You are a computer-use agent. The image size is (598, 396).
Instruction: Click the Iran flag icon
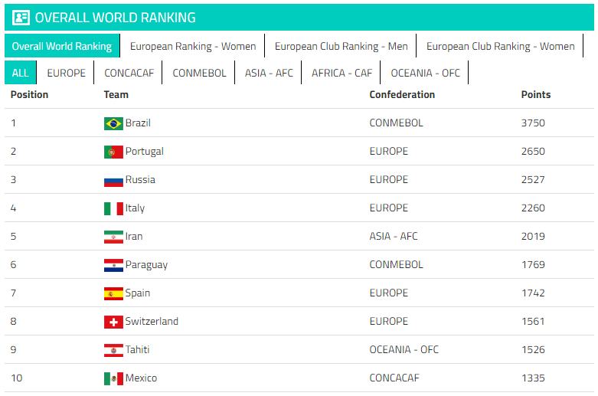click(113, 237)
